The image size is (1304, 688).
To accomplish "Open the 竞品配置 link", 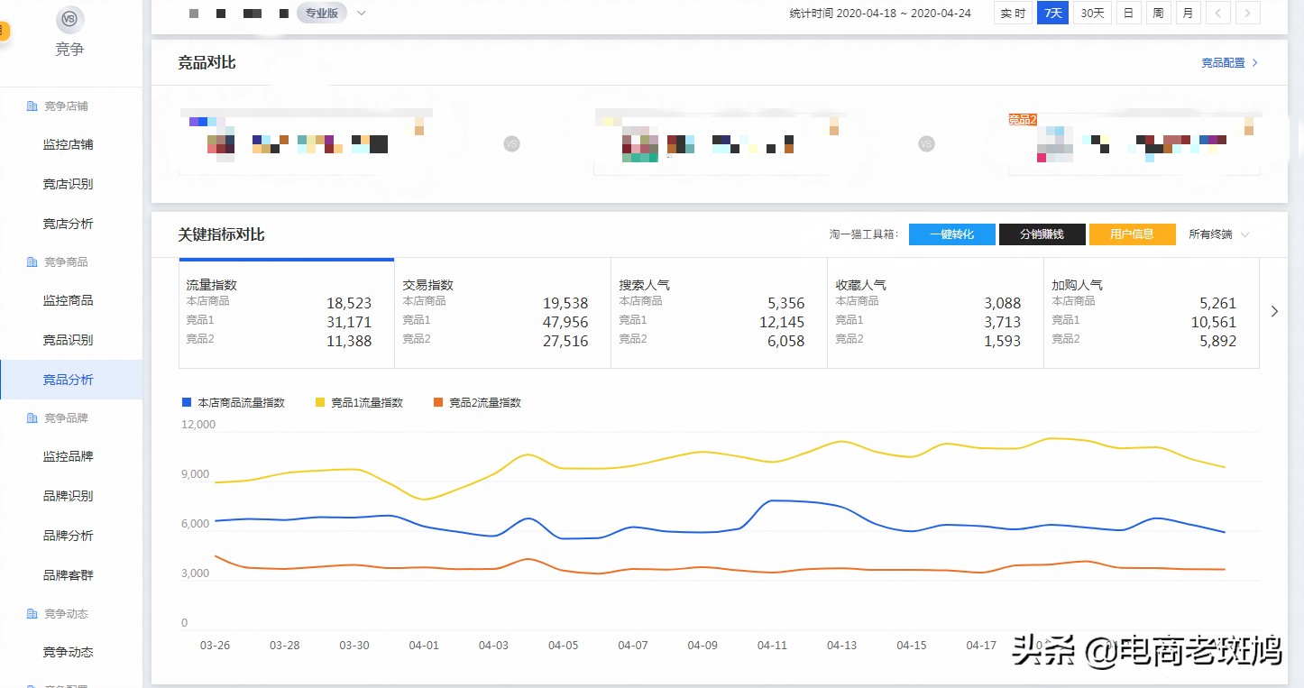I will pos(1229,63).
